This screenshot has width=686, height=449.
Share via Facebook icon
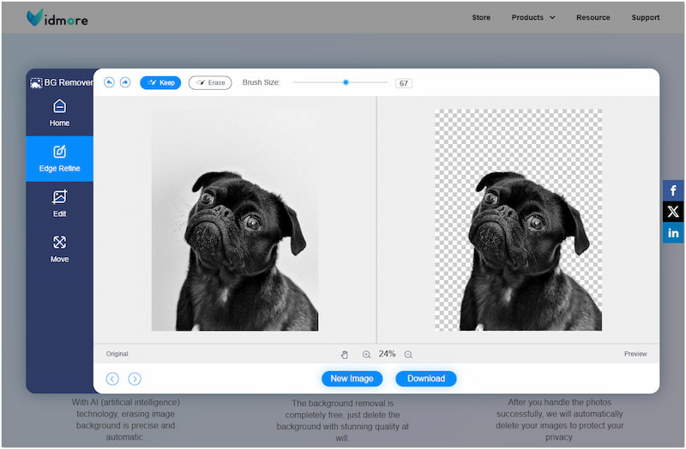click(x=673, y=191)
